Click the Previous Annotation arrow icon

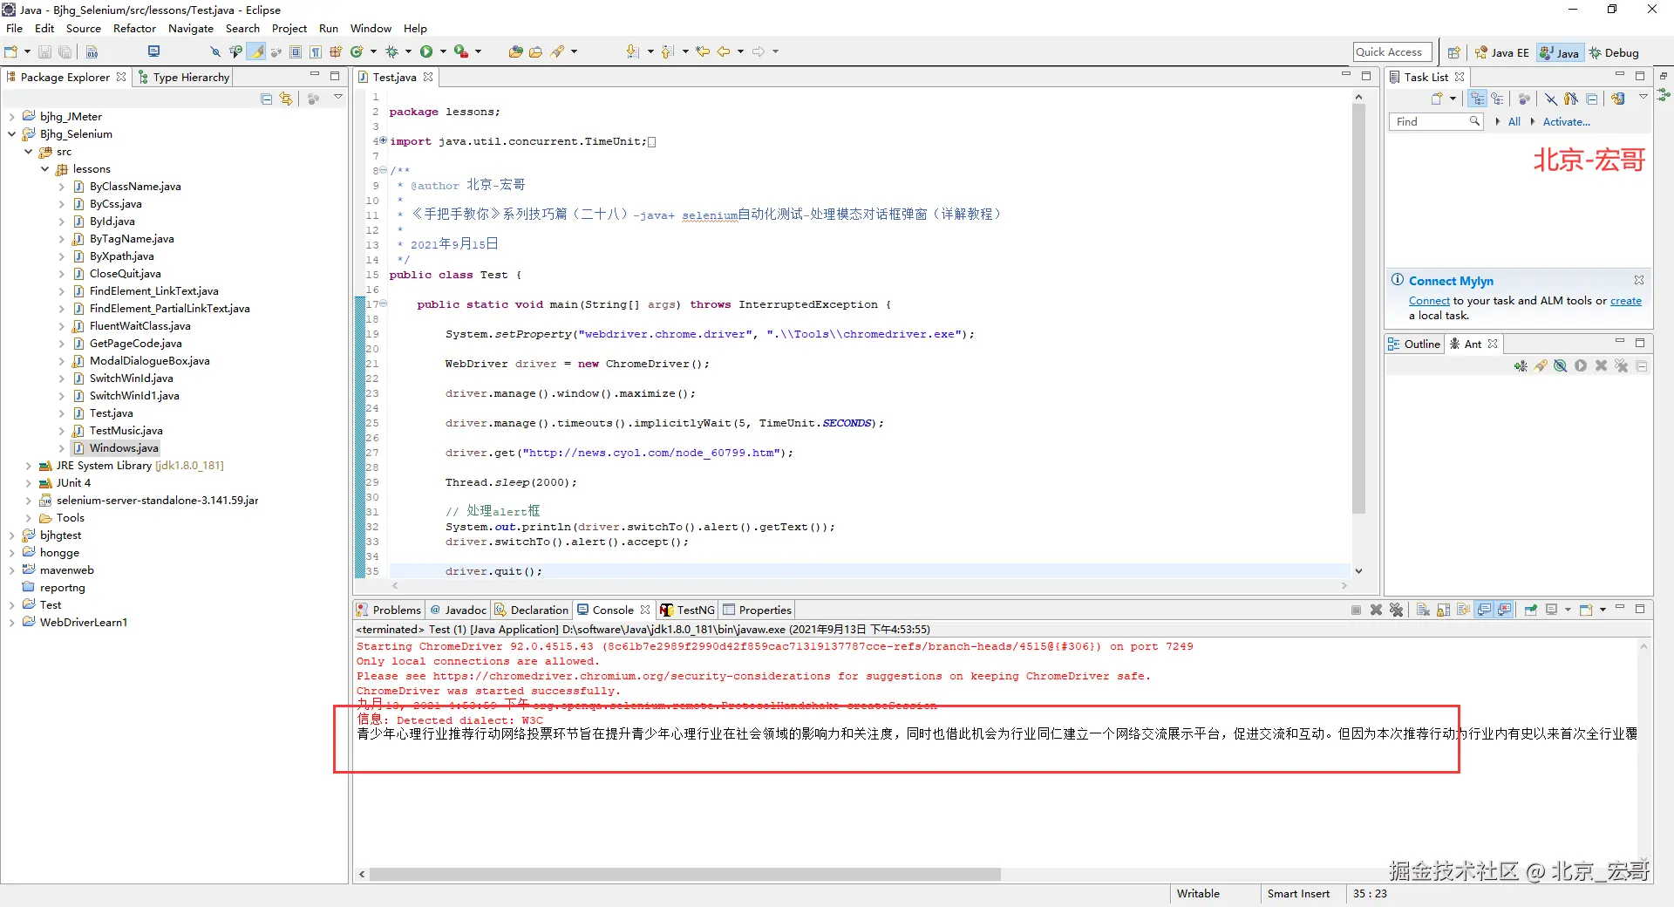click(x=668, y=52)
